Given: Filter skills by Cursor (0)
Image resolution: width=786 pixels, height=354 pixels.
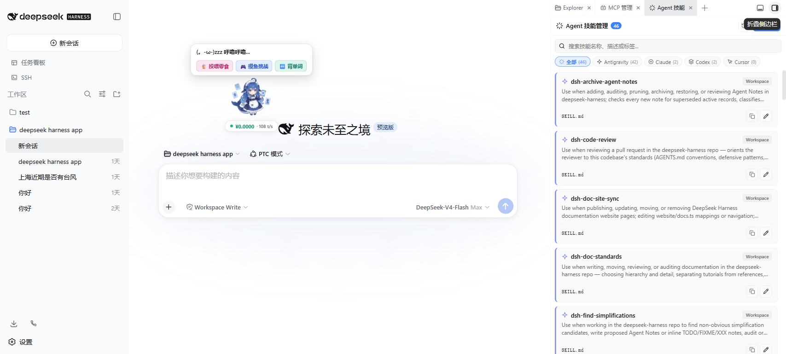Looking at the screenshot, I should (x=742, y=62).
